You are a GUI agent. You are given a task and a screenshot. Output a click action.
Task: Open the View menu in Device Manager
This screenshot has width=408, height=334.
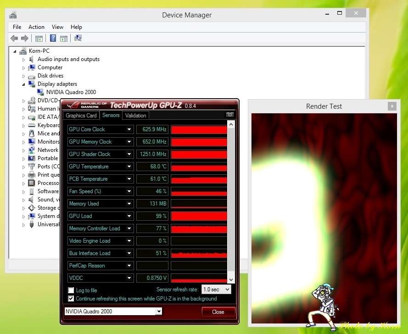point(57,27)
